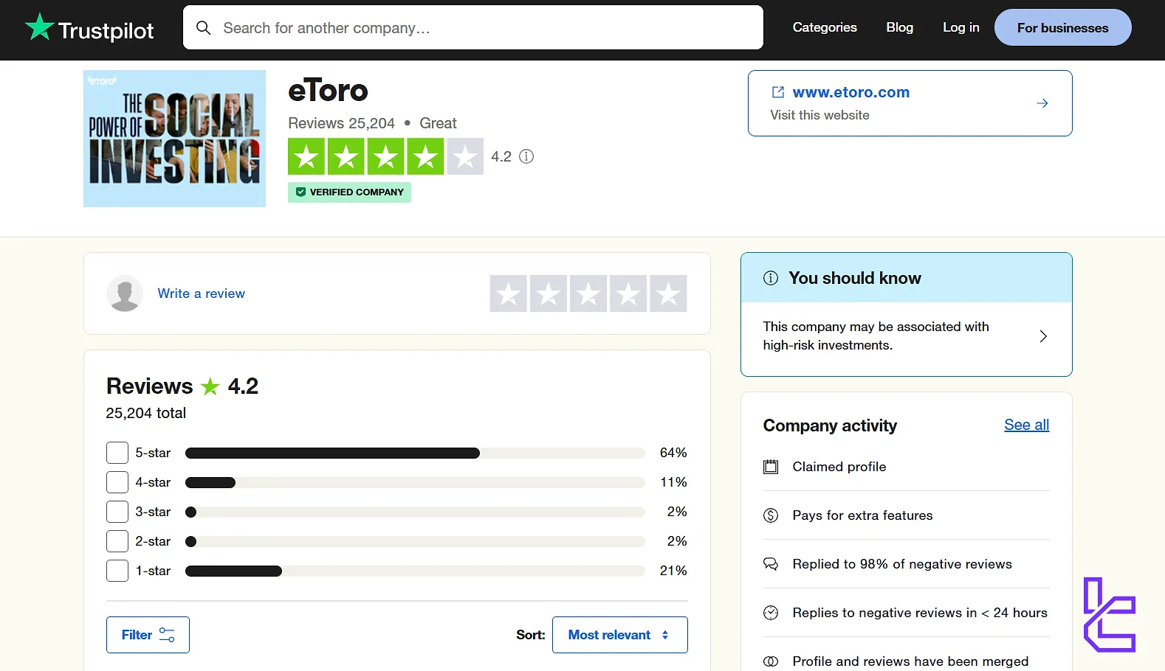Click the user avatar beside Write a review

(125, 293)
